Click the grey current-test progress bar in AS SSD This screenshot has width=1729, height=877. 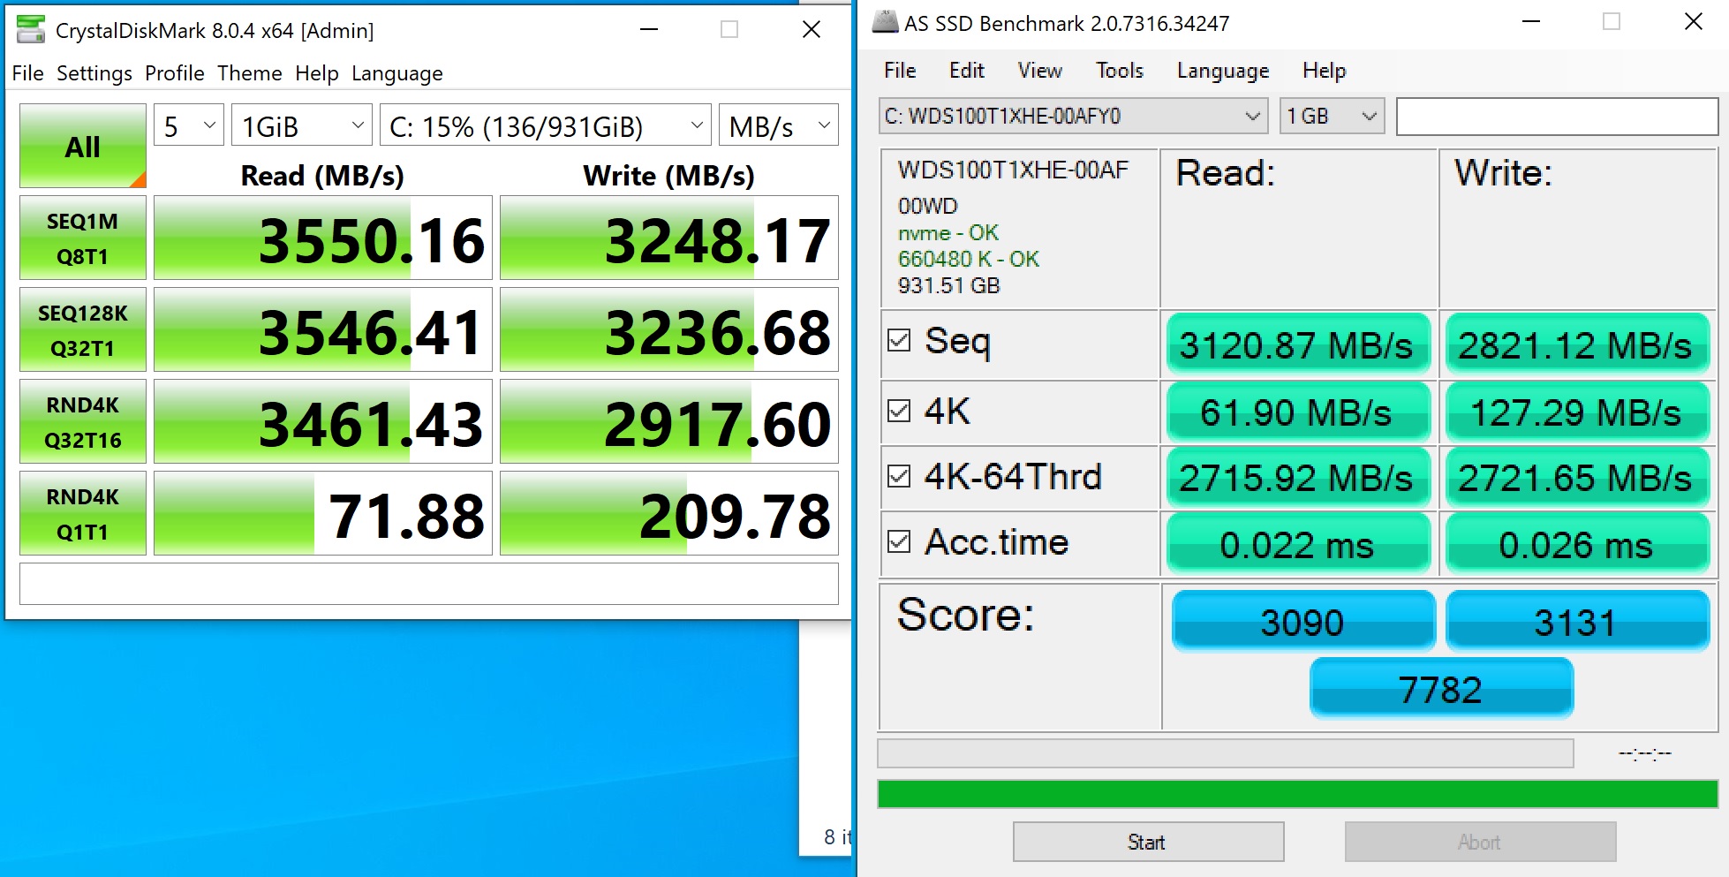coord(1226,753)
